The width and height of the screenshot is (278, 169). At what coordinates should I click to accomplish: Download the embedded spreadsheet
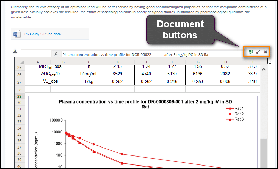click(15, 52)
